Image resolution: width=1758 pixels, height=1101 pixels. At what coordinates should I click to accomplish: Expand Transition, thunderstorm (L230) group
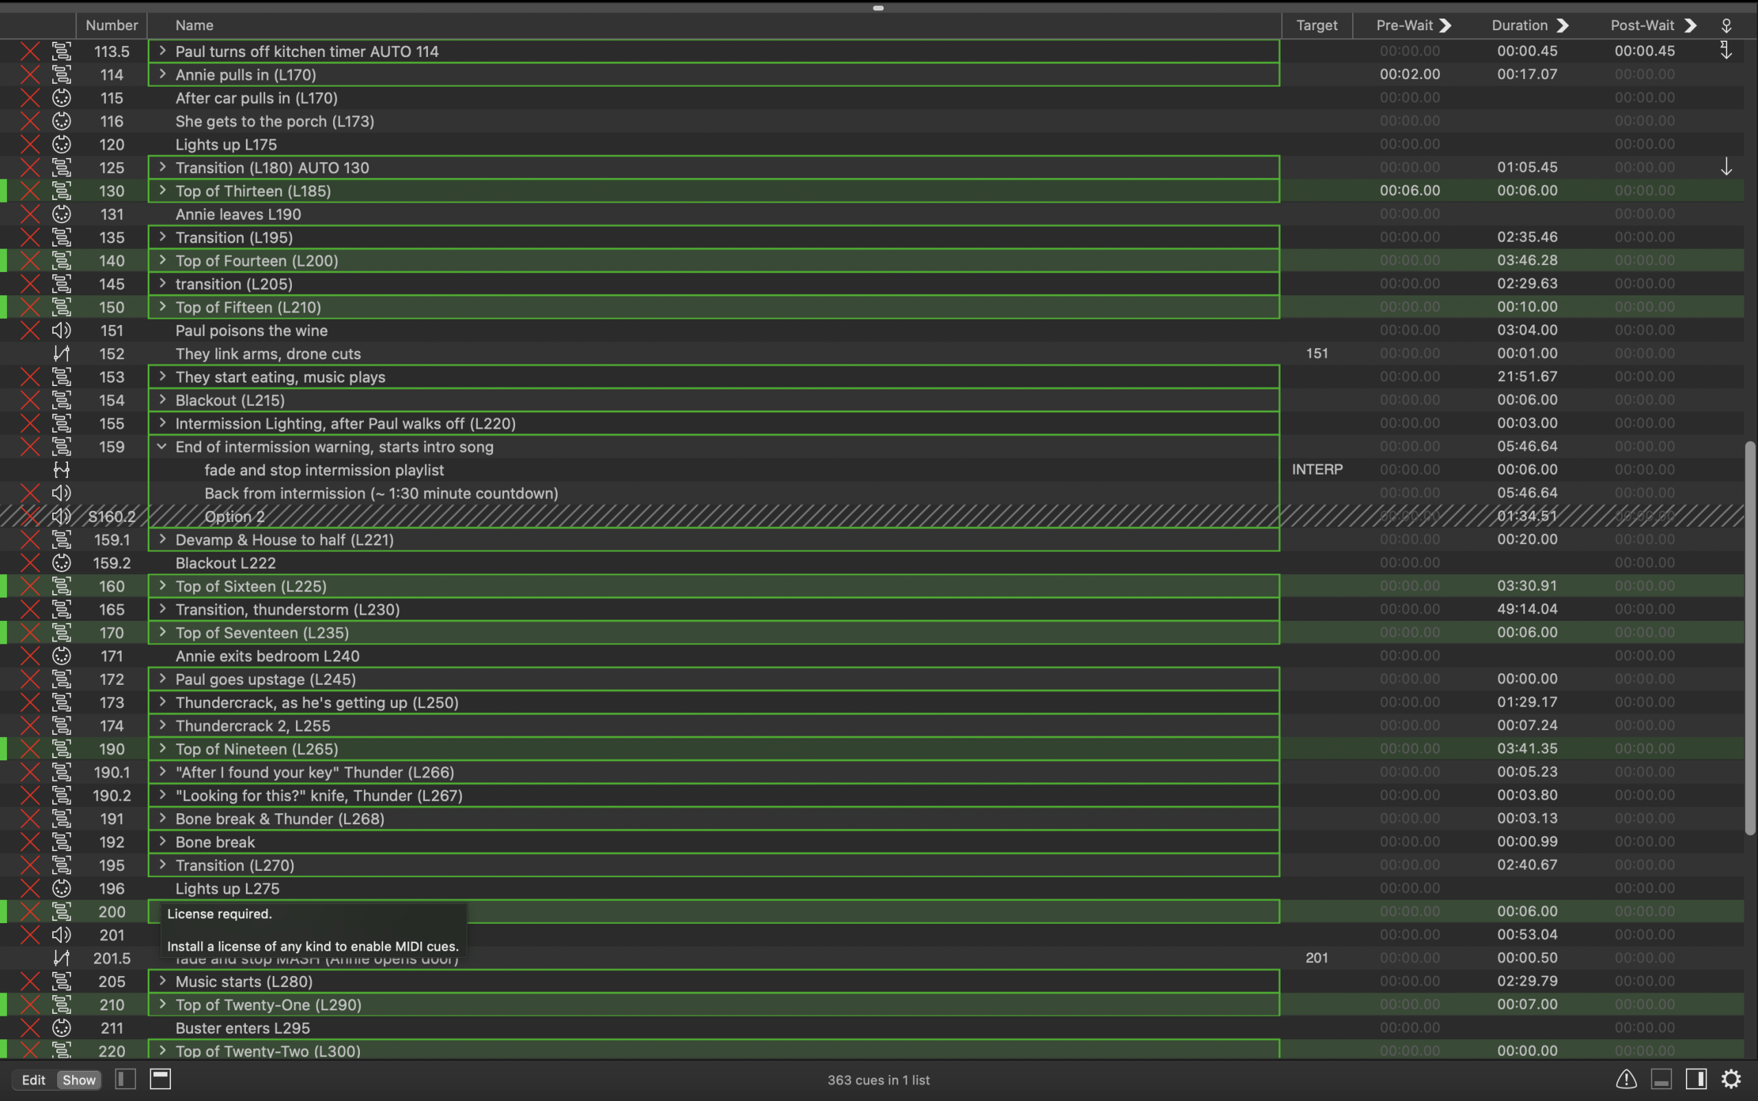pos(162,609)
